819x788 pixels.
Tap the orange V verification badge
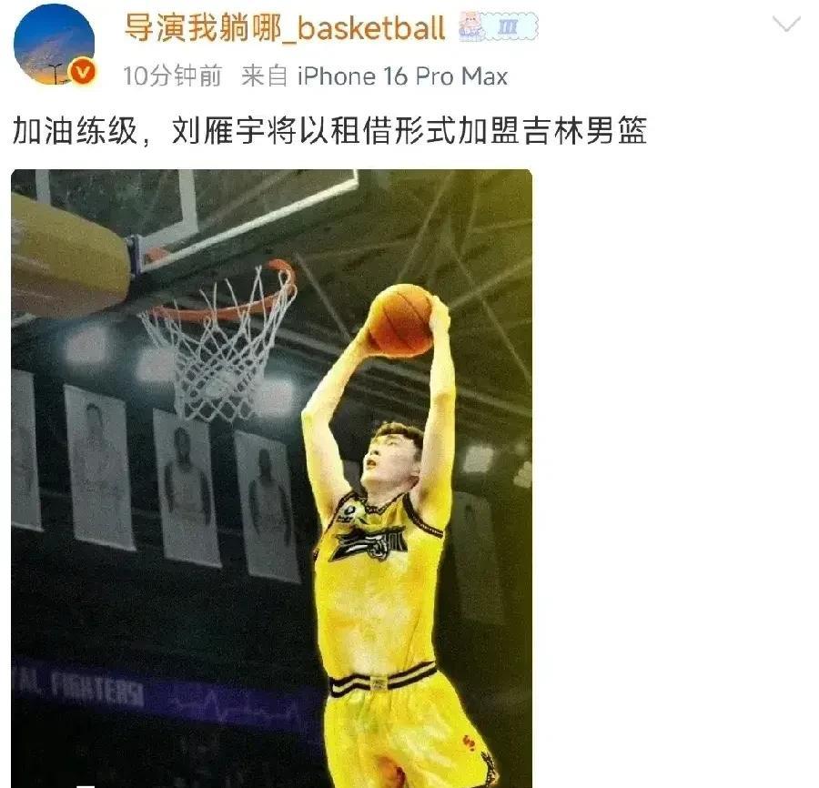click(83, 72)
